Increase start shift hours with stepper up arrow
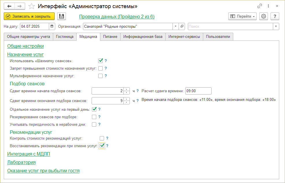This screenshot has height=183, width=285. pos(127,89)
